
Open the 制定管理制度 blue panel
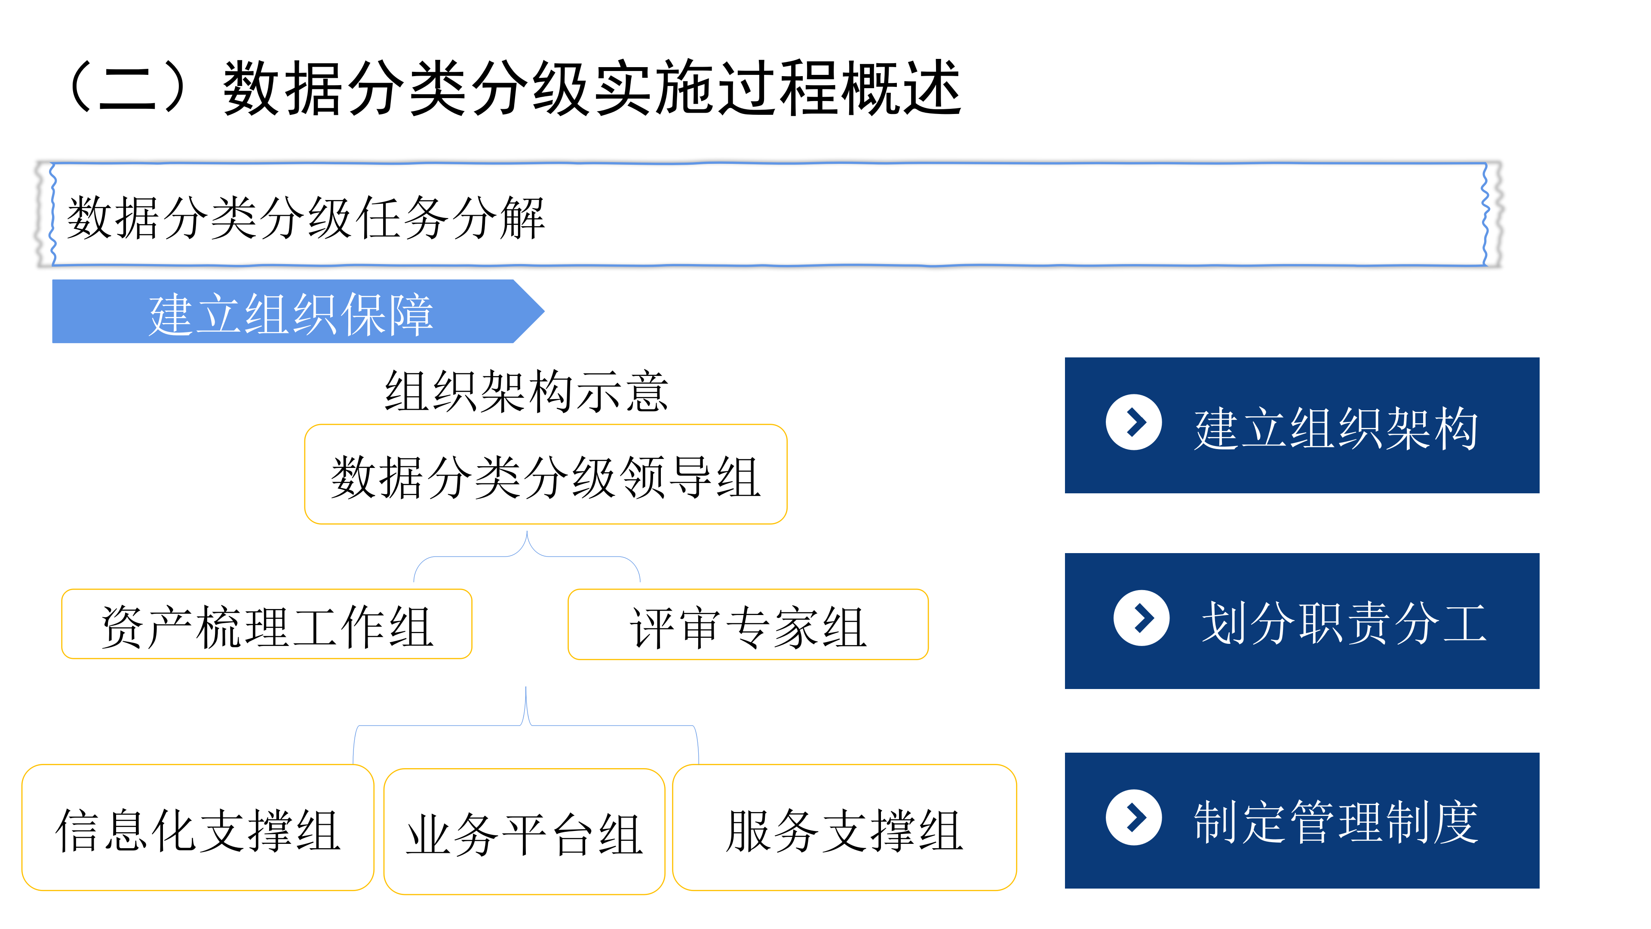(1302, 820)
